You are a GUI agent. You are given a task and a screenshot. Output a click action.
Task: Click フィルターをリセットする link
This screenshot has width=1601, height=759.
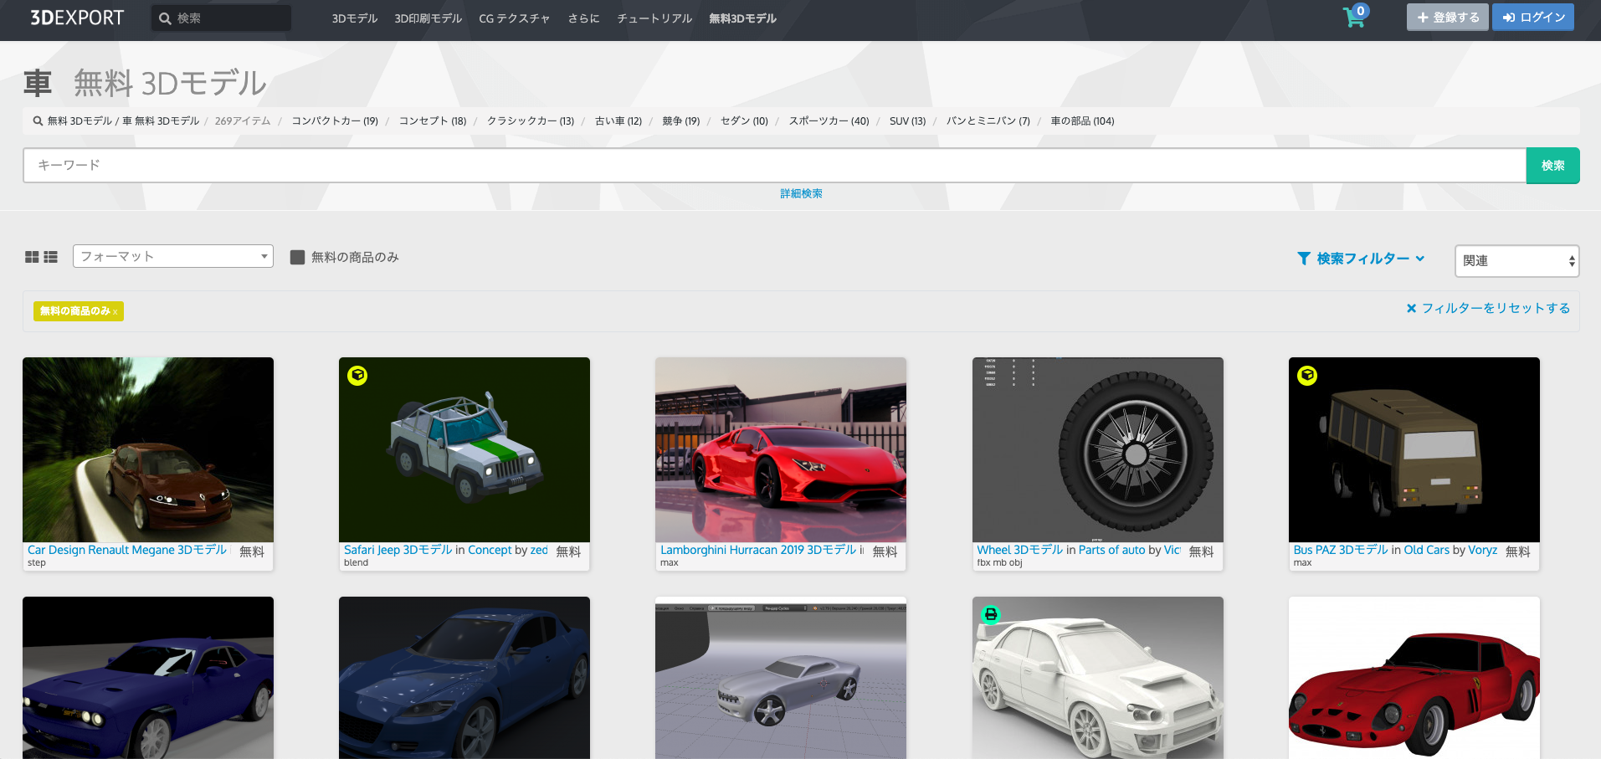tap(1496, 308)
